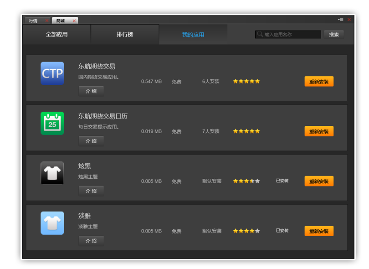Image resolution: width=369 pixels, height=269 pixels.
Task: Click the 搜索 button
Action: coord(334,34)
